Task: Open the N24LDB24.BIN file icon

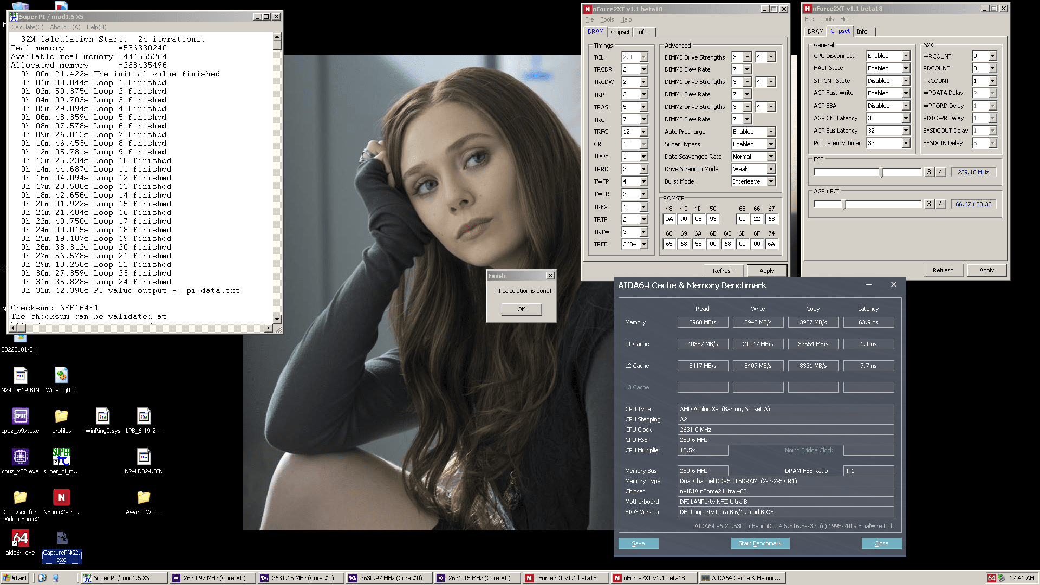Action: pyautogui.click(x=144, y=457)
